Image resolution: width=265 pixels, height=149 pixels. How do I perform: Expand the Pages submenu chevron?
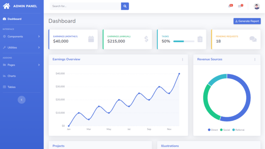pos(39,65)
